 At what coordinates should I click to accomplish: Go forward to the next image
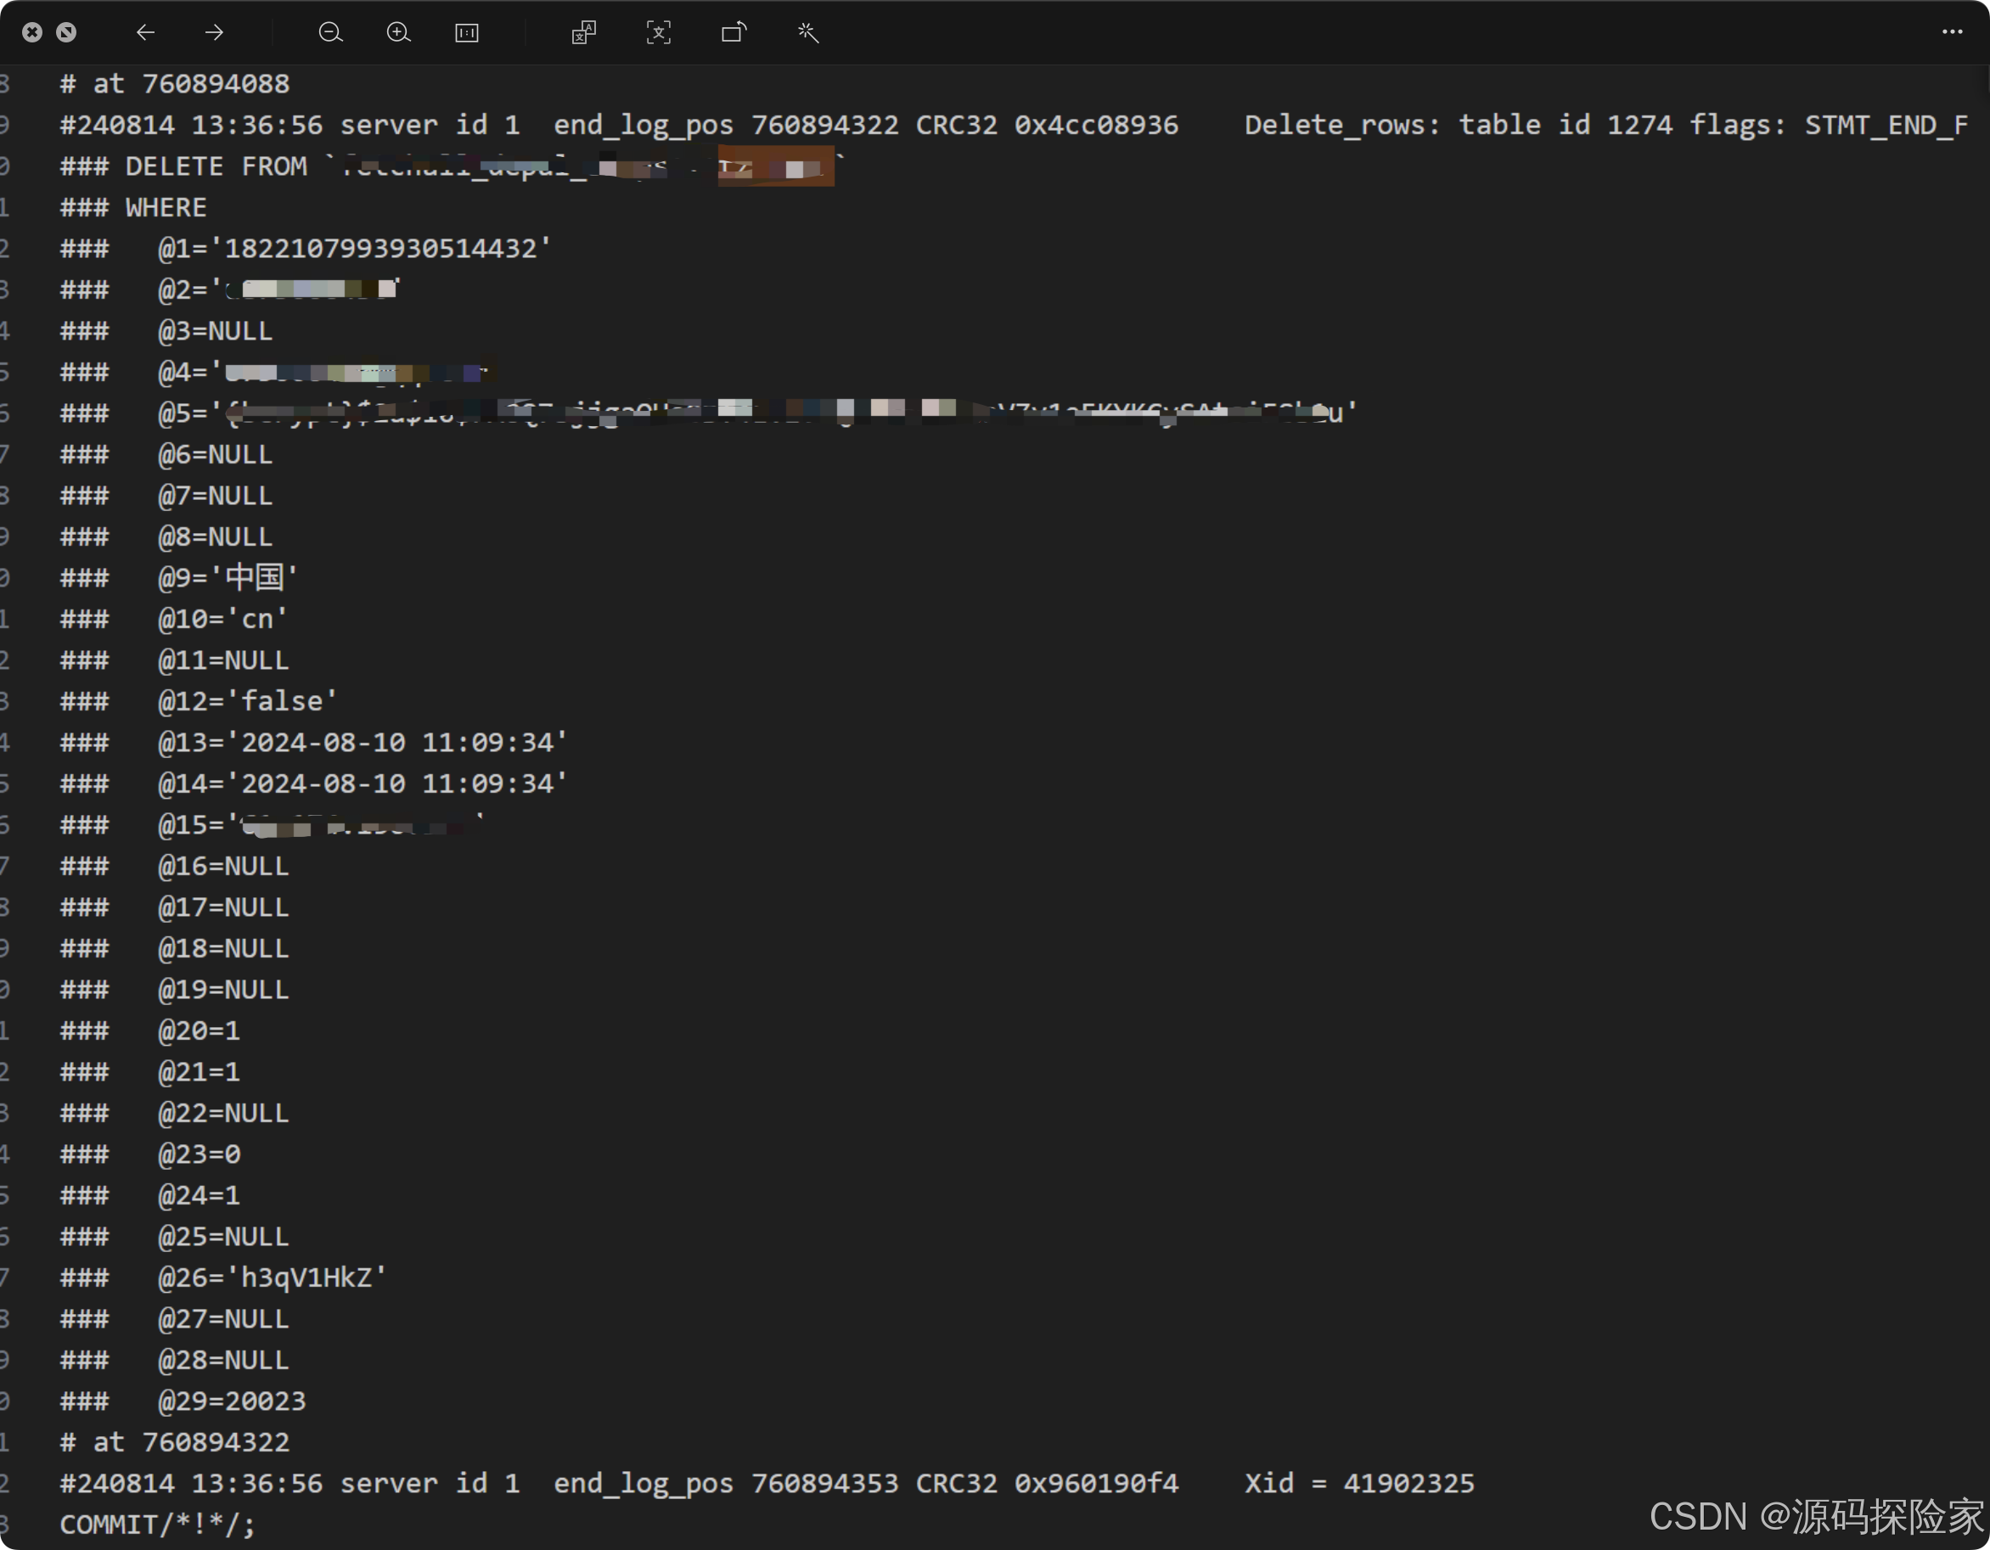213,32
